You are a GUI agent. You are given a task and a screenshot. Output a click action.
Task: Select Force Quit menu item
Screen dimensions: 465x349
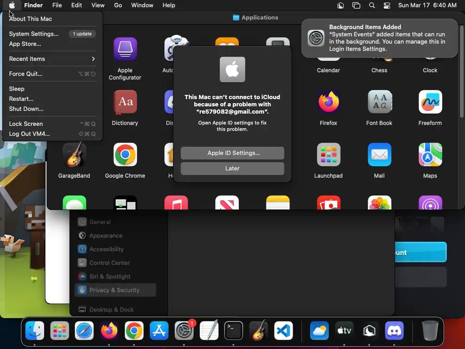[52, 74]
